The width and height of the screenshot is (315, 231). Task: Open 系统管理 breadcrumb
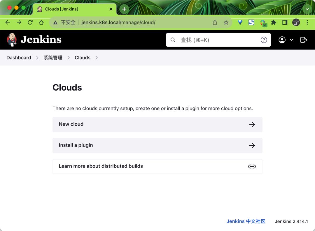53,58
